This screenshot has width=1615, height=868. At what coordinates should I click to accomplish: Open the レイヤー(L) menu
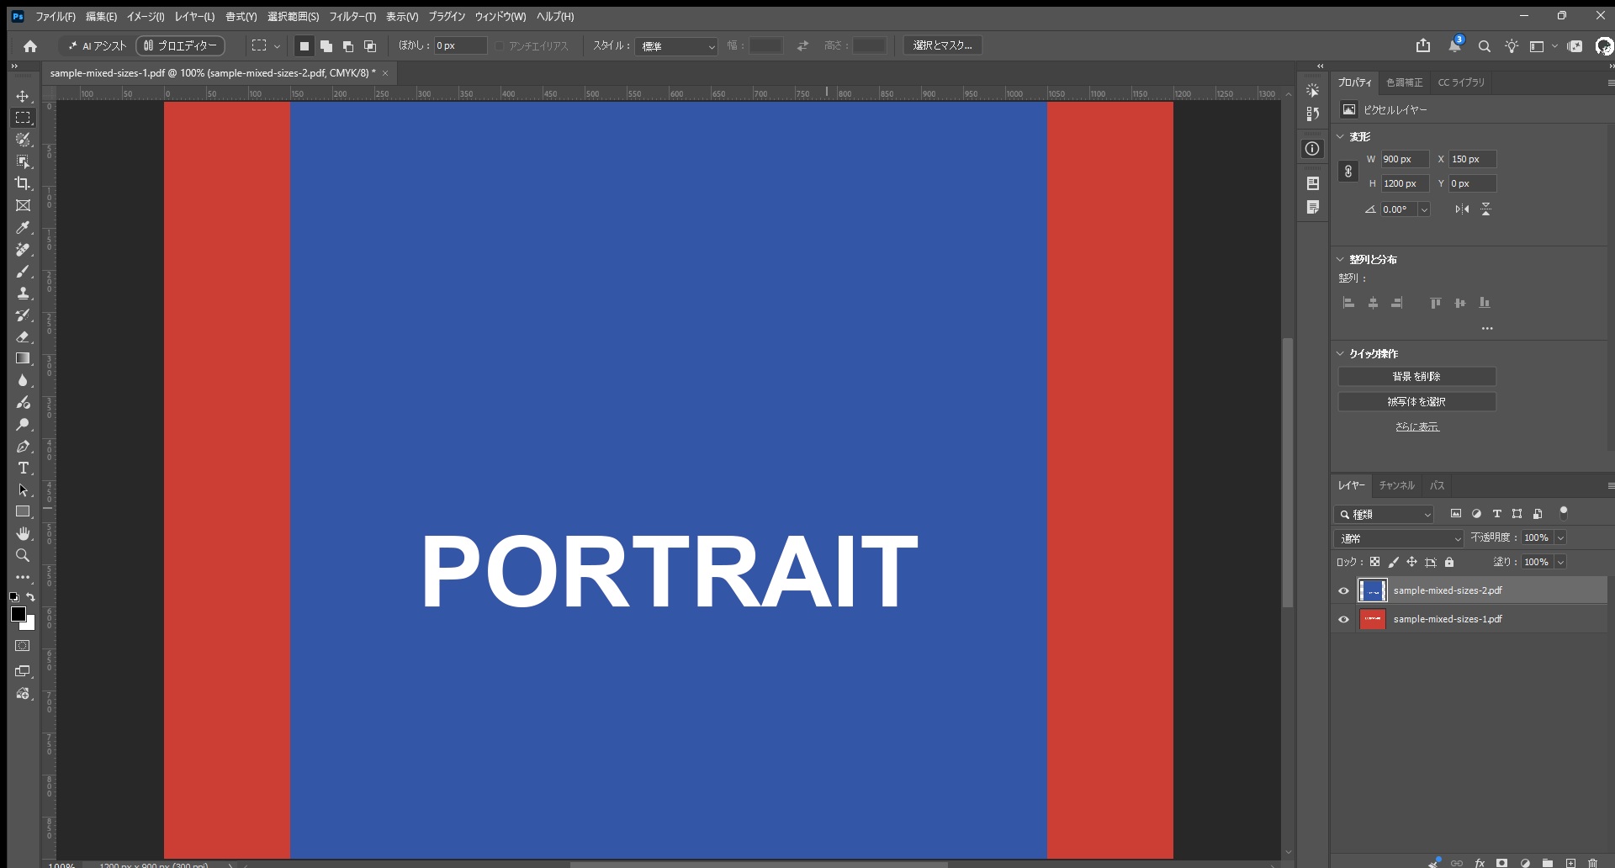coord(194,17)
